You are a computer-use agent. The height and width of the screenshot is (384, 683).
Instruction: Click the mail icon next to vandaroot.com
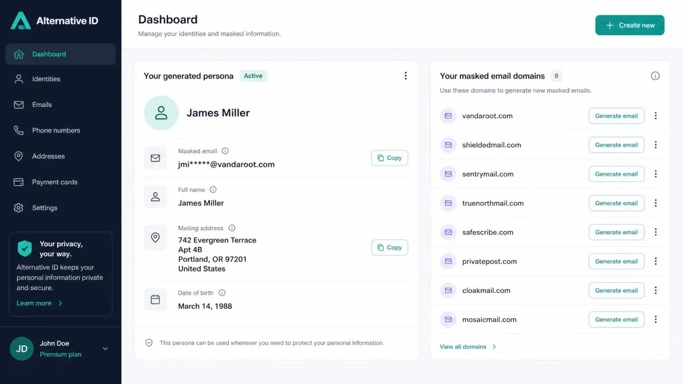pyautogui.click(x=449, y=115)
